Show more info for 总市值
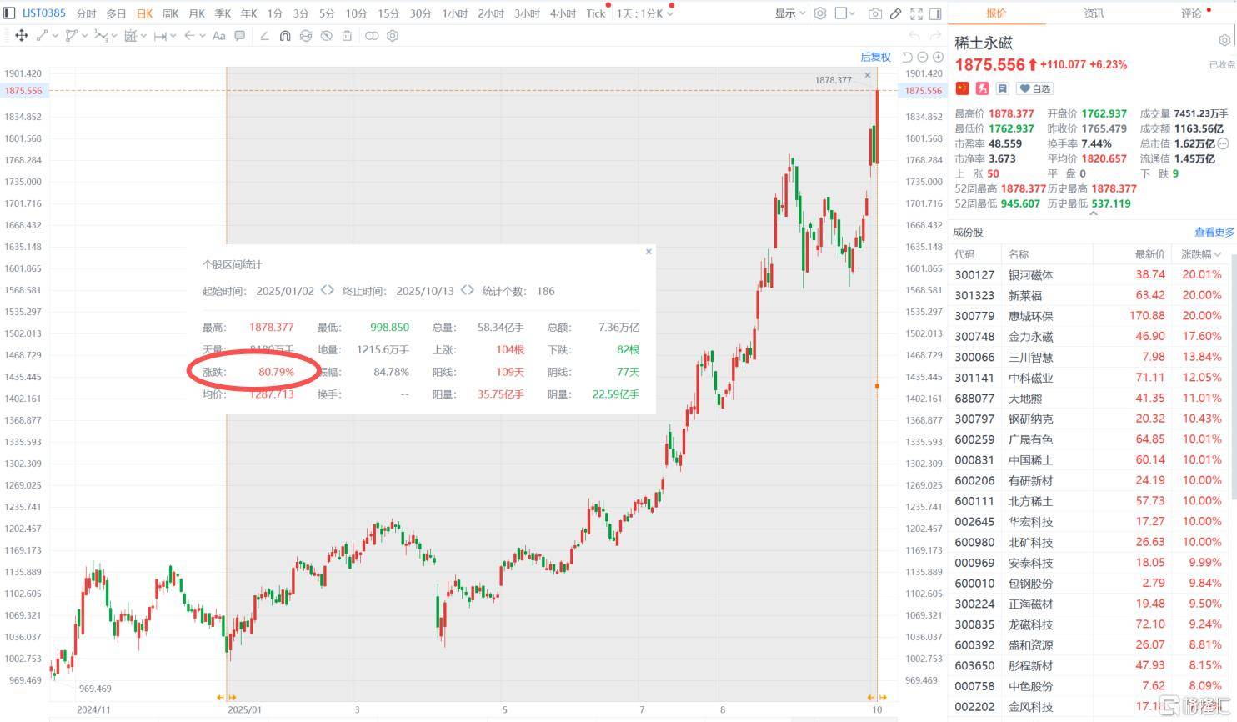The height and width of the screenshot is (722, 1237). [x=1223, y=143]
